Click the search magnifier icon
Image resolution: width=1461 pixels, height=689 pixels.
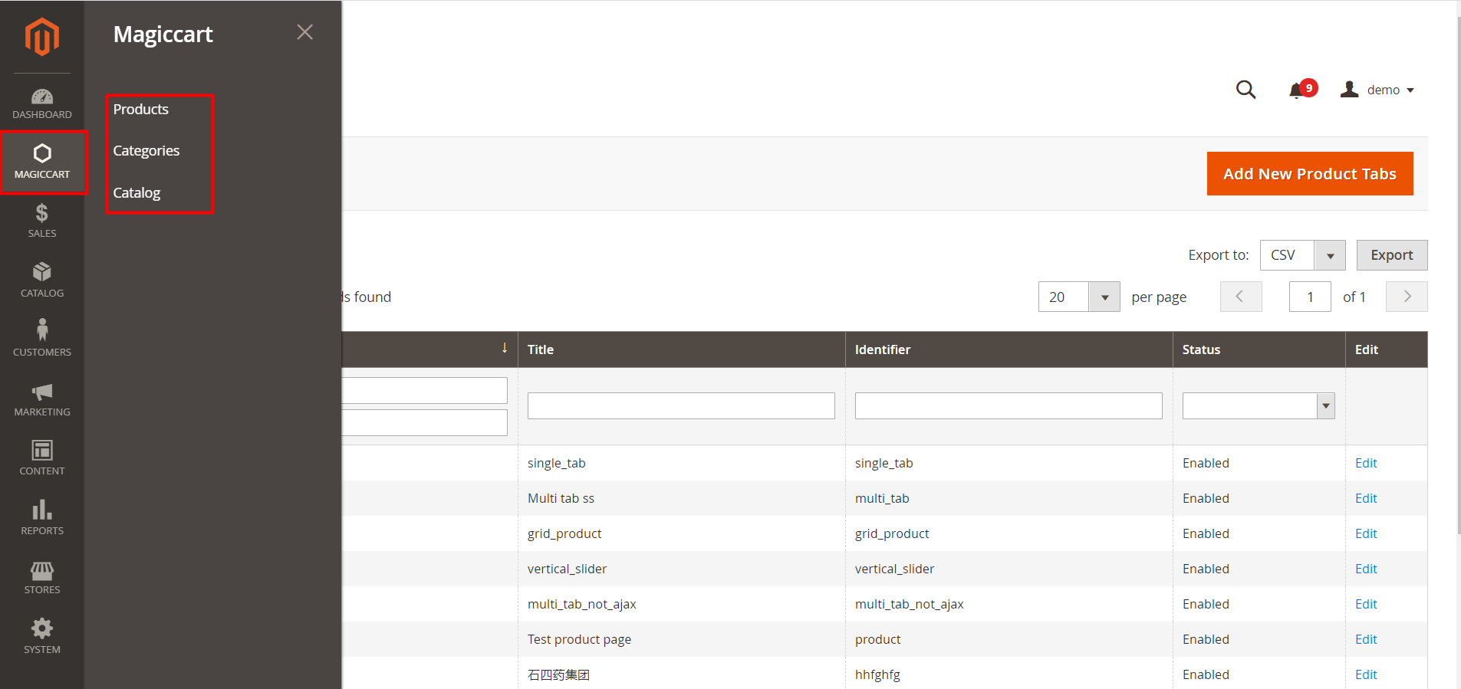click(1245, 90)
